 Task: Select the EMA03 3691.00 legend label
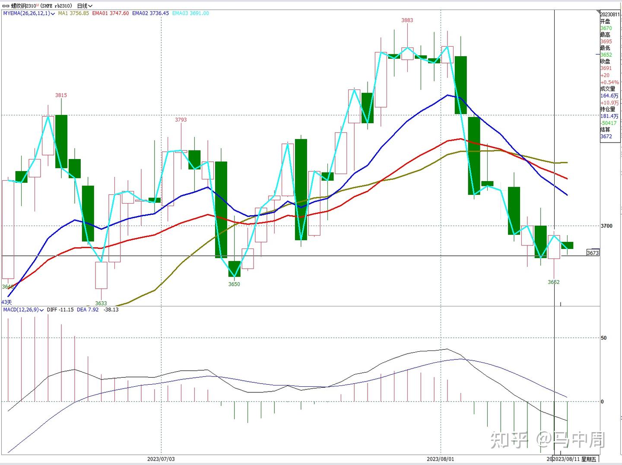coord(190,13)
